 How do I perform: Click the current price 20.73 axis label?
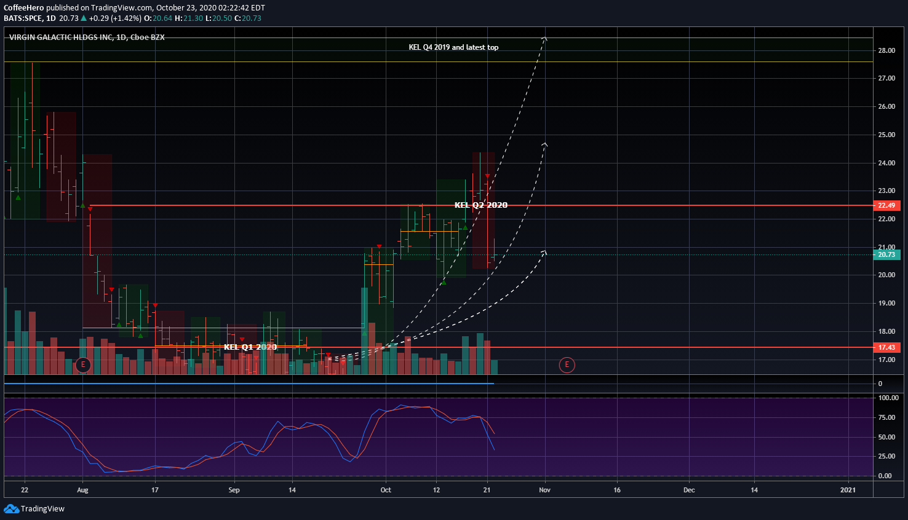click(886, 254)
